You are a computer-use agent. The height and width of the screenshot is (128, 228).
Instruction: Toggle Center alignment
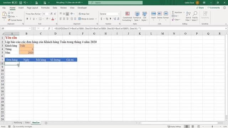tap(64, 19)
